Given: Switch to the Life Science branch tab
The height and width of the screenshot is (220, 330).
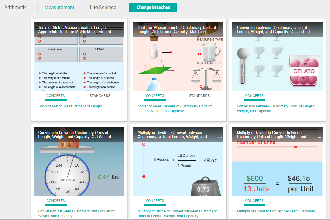Looking at the screenshot, I should pyautogui.click(x=103, y=7).
